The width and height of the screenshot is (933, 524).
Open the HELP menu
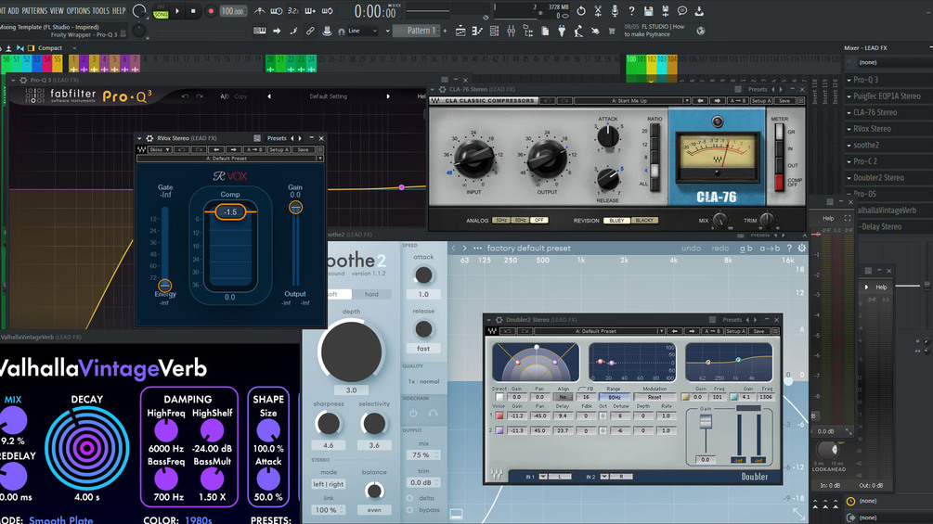click(119, 11)
